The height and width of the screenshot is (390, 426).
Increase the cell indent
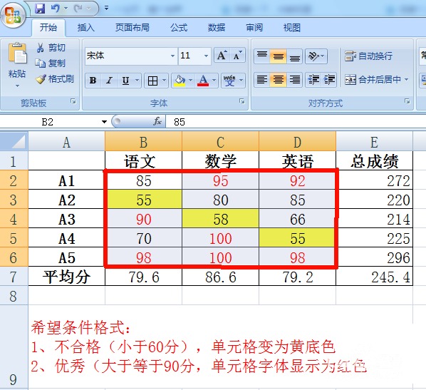[x=329, y=80]
